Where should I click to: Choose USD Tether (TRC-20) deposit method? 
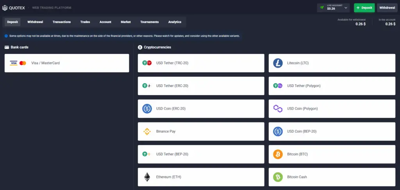pyautogui.click(x=201, y=63)
